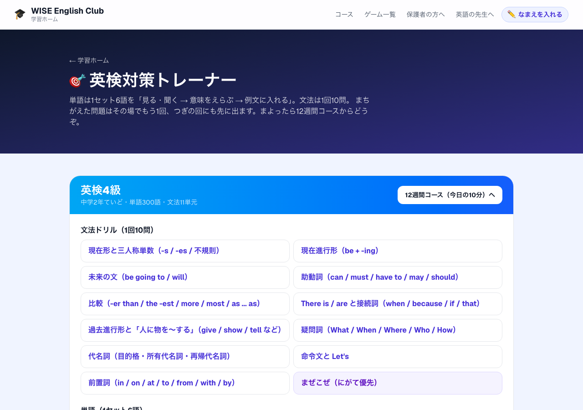Open the 助動詞(can / must / have to) drill
Screen dimensions: 583x410
[x=398, y=277]
